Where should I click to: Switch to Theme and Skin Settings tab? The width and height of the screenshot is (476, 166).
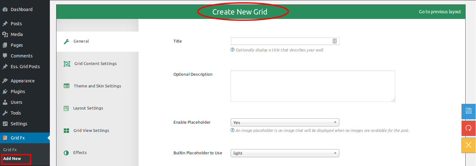pyautogui.click(x=97, y=86)
